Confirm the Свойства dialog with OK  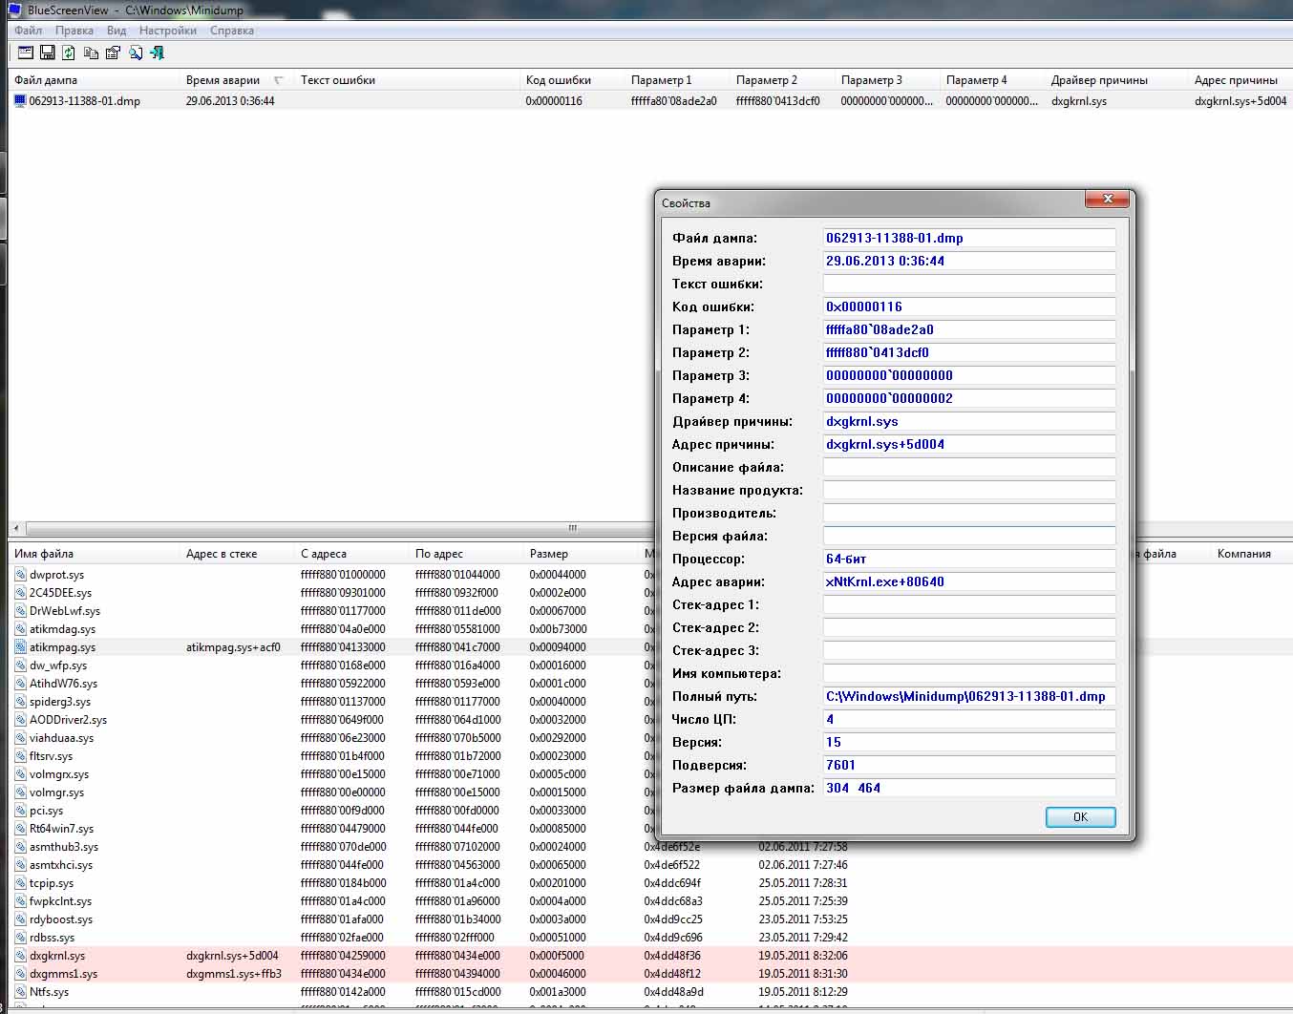(1080, 817)
